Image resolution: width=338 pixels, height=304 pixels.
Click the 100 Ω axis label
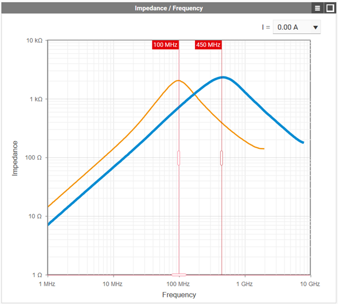(33, 157)
